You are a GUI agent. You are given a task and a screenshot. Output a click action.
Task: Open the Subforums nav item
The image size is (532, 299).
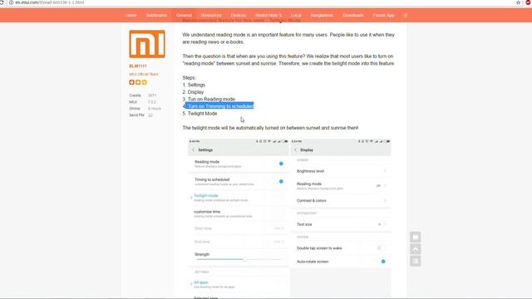click(x=156, y=15)
